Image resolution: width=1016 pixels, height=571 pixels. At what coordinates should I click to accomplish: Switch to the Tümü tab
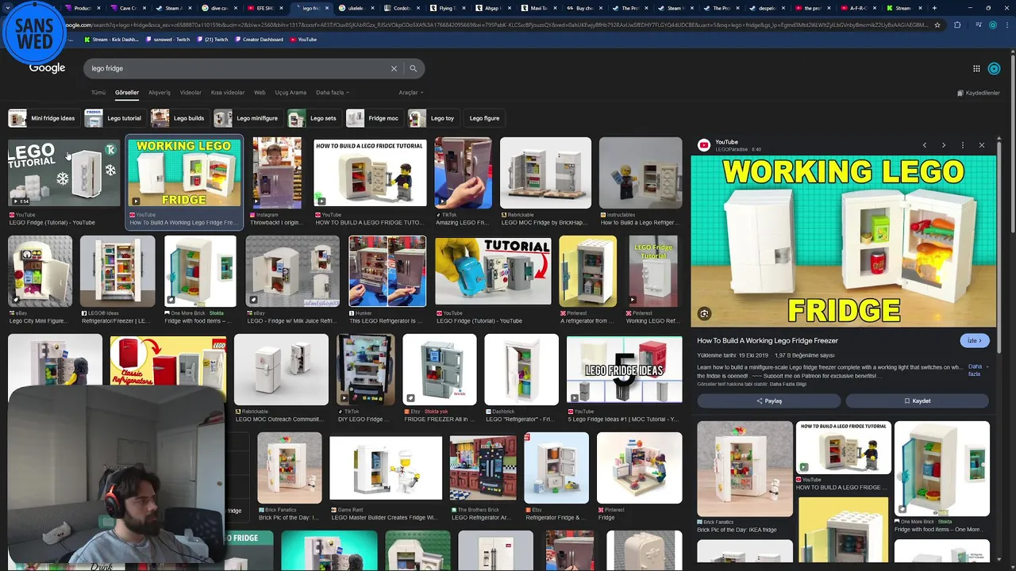tap(98, 93)
